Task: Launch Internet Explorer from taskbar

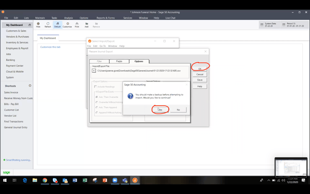Action: pyautogui.click(x=25, y=180)
